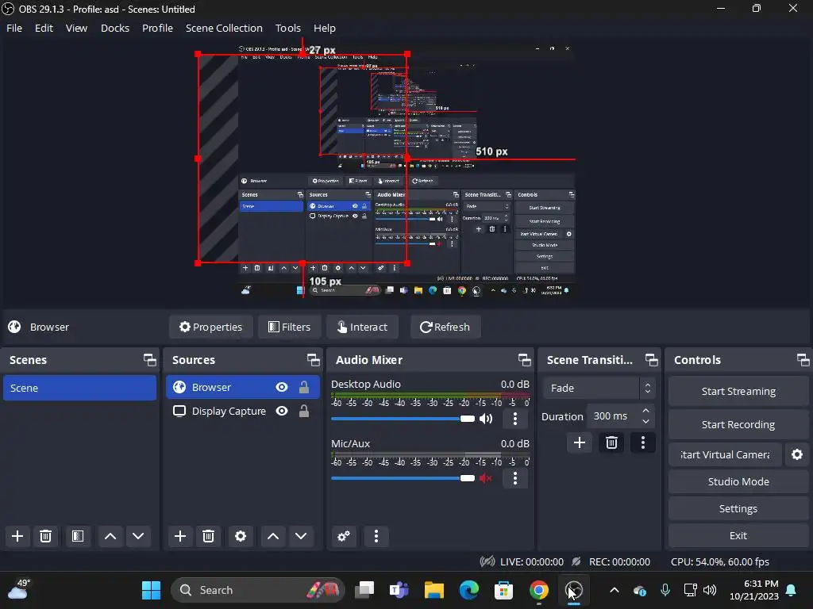Move source down in Sources list
The width and height of the screenshot is (813, 609).
[301, 536]
